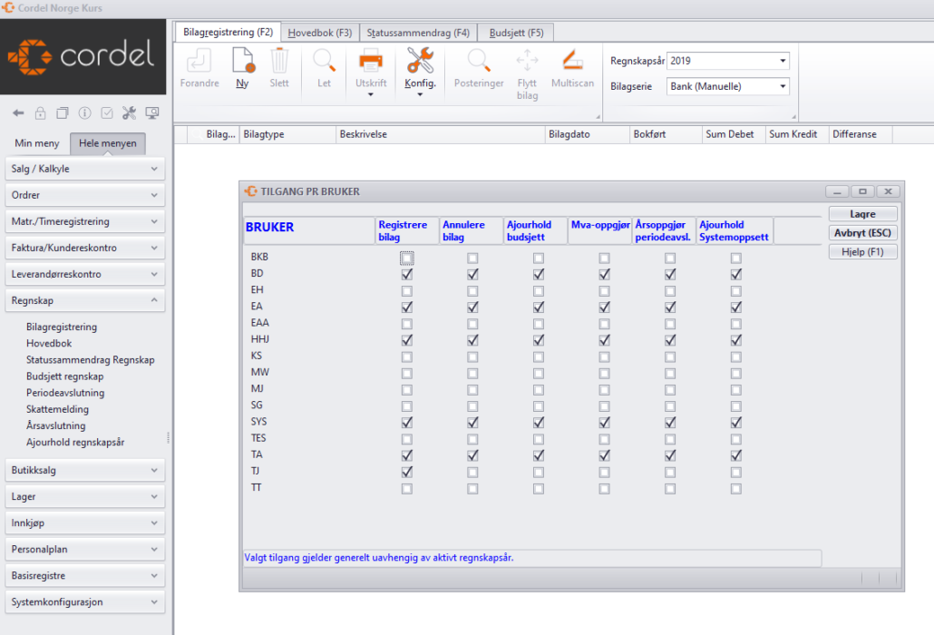This screenshot has height=635, width=934.
Task: Create new voucher with Ny icon
Action: point(243,60)
